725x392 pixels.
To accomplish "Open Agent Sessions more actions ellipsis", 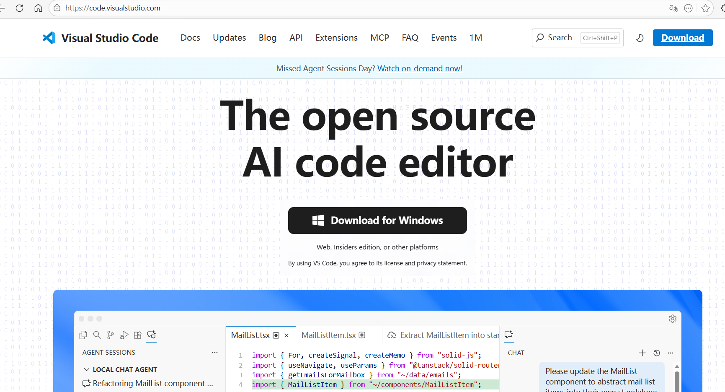I will [215, 353].
